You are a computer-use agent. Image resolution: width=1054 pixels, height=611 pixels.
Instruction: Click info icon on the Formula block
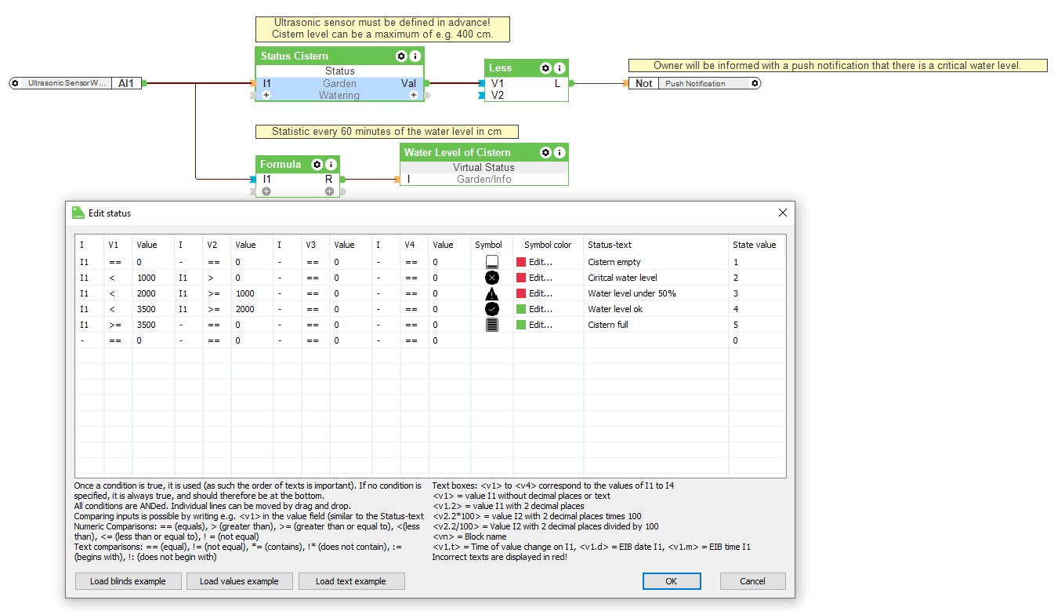coord(331,165)
